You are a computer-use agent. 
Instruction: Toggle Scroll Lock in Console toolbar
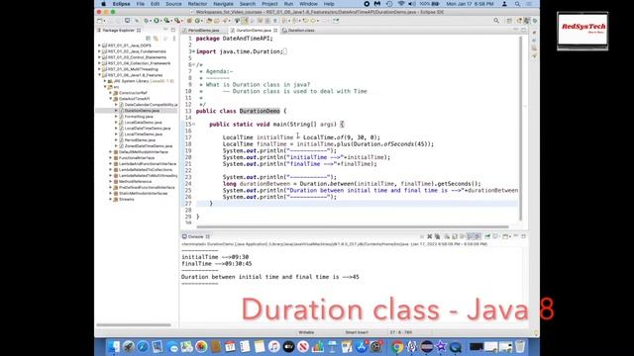click(x=455, y=236)
